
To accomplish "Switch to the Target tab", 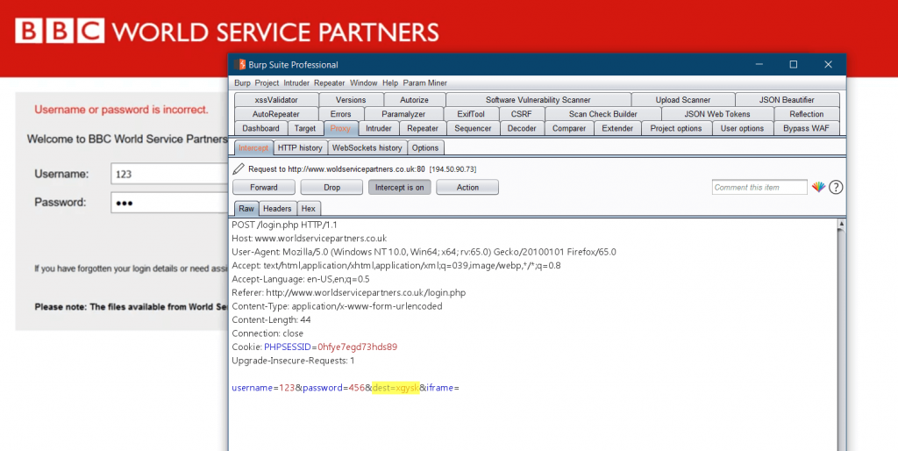I will (304, 128).
